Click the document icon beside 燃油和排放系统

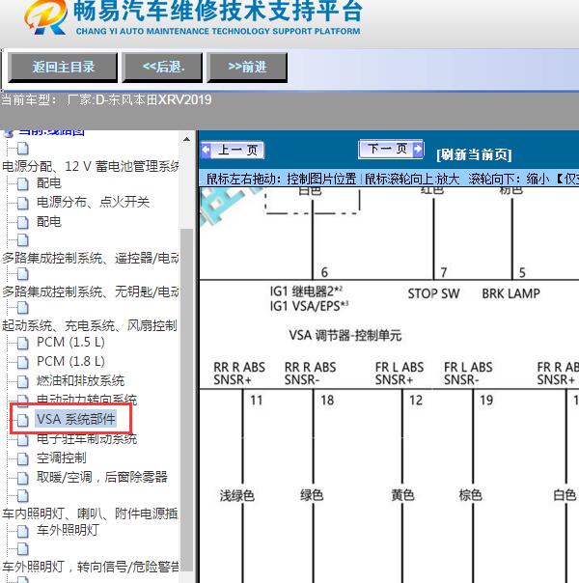(x=23, y=381)
